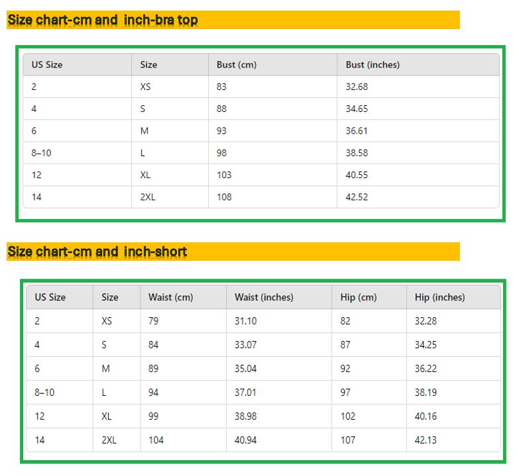Click "US Size" header in bra top table
The width and height of the screenshot is (519, 476).
coord(47,65)
